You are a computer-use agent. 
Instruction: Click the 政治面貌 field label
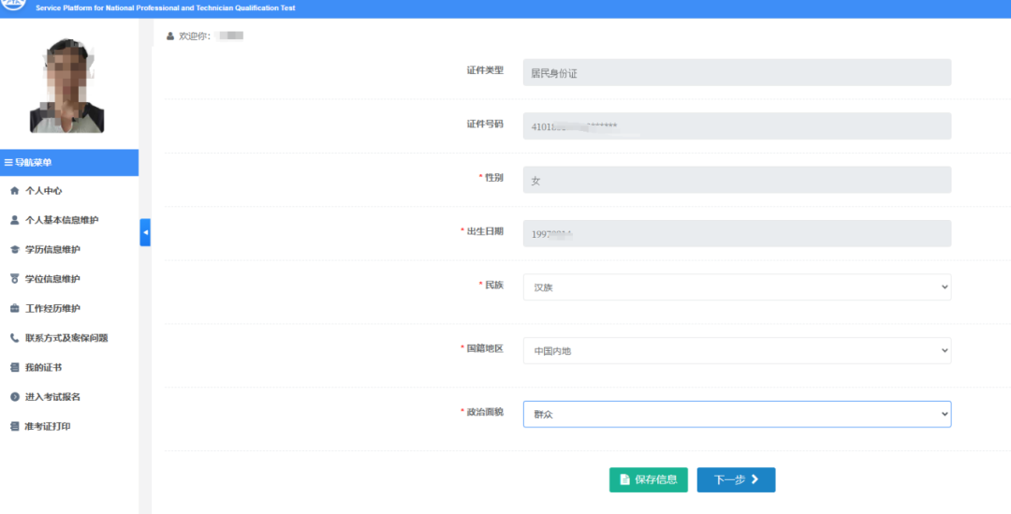[485, 411]
